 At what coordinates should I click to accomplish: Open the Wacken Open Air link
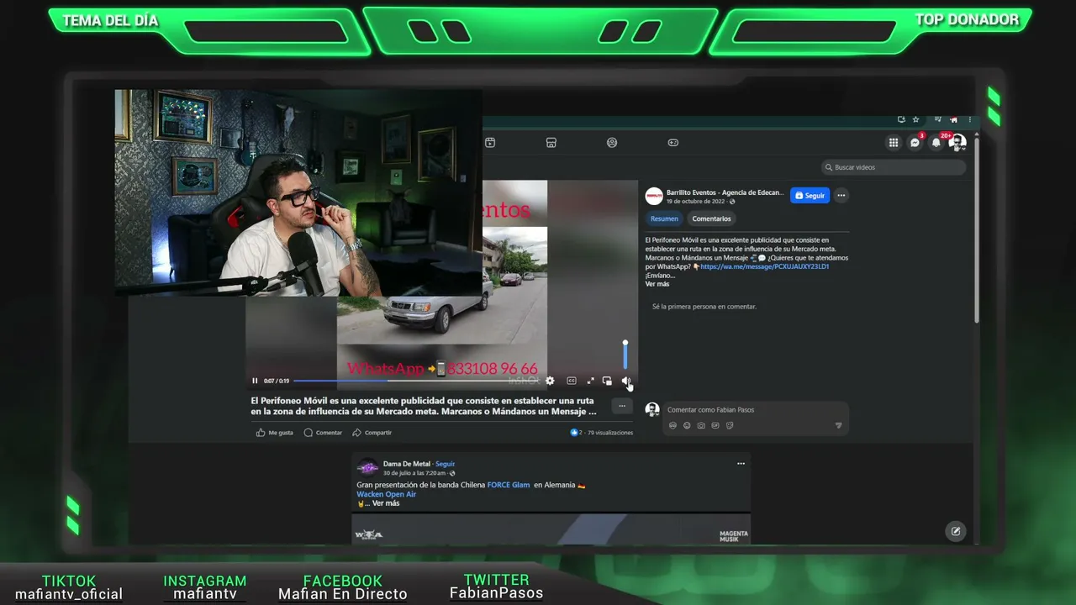coord(387,494)
